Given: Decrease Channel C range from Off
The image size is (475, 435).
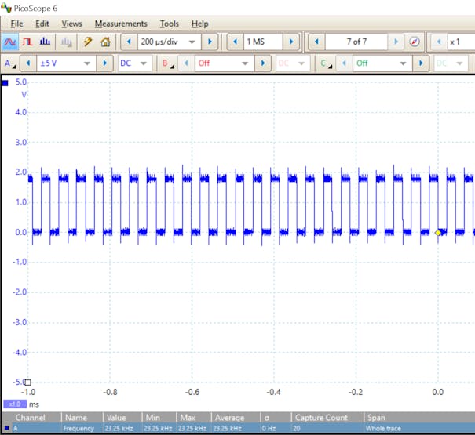Looking at the screenshot, I should [x=345, y=63].
